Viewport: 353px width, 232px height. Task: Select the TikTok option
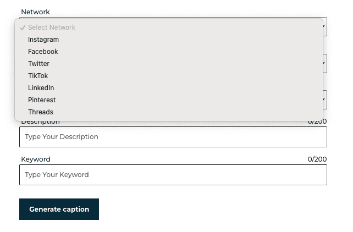coord(38,76)
